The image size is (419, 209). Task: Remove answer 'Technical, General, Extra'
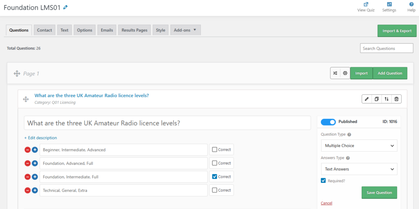[x=27, y=190]
